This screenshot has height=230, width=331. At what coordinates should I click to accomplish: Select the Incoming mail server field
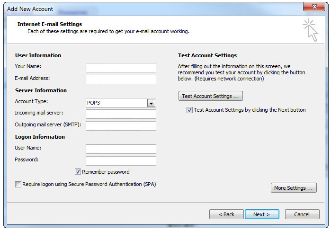121,114
